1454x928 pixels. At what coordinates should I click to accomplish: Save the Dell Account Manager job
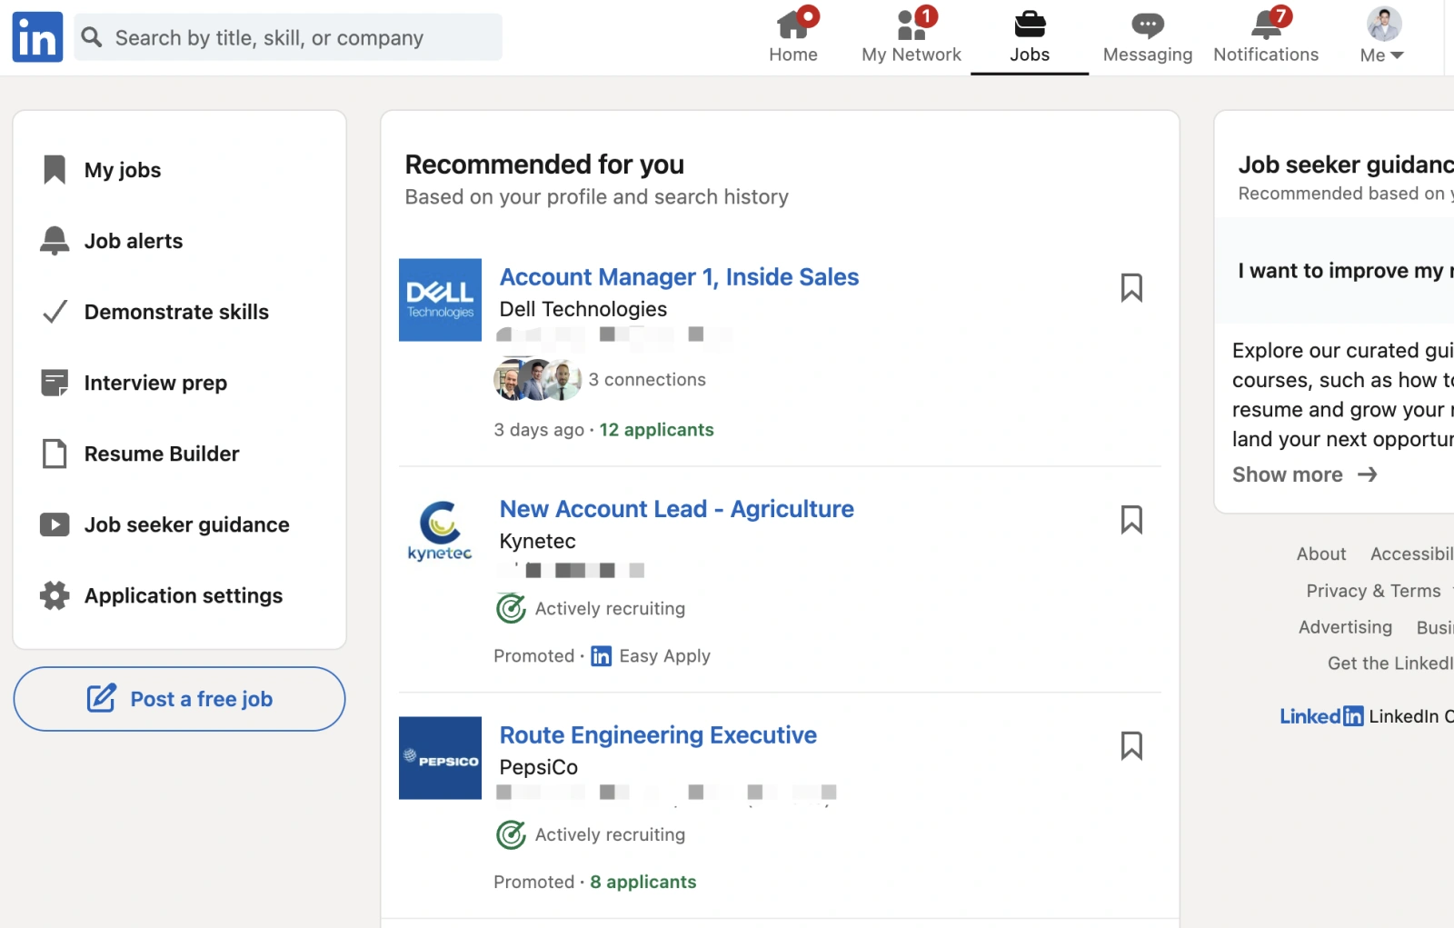tap(1131, 287)
